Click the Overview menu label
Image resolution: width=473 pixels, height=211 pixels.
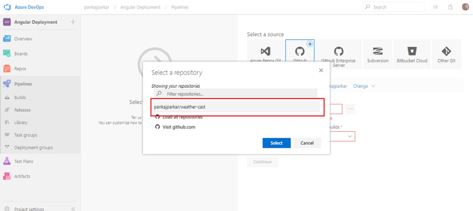(x=23, y=39)
